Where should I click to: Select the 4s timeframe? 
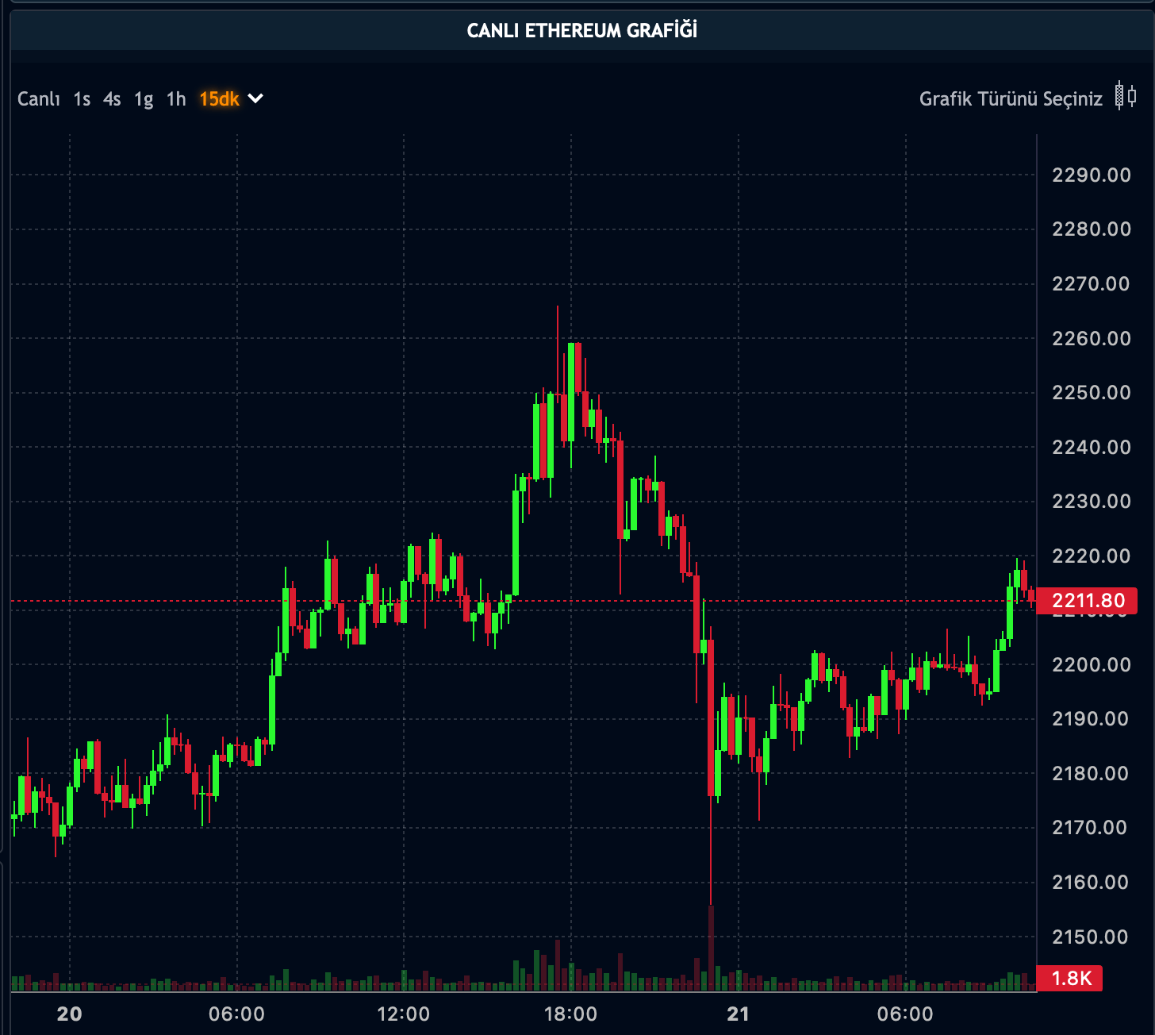click(x=112, y=99)
